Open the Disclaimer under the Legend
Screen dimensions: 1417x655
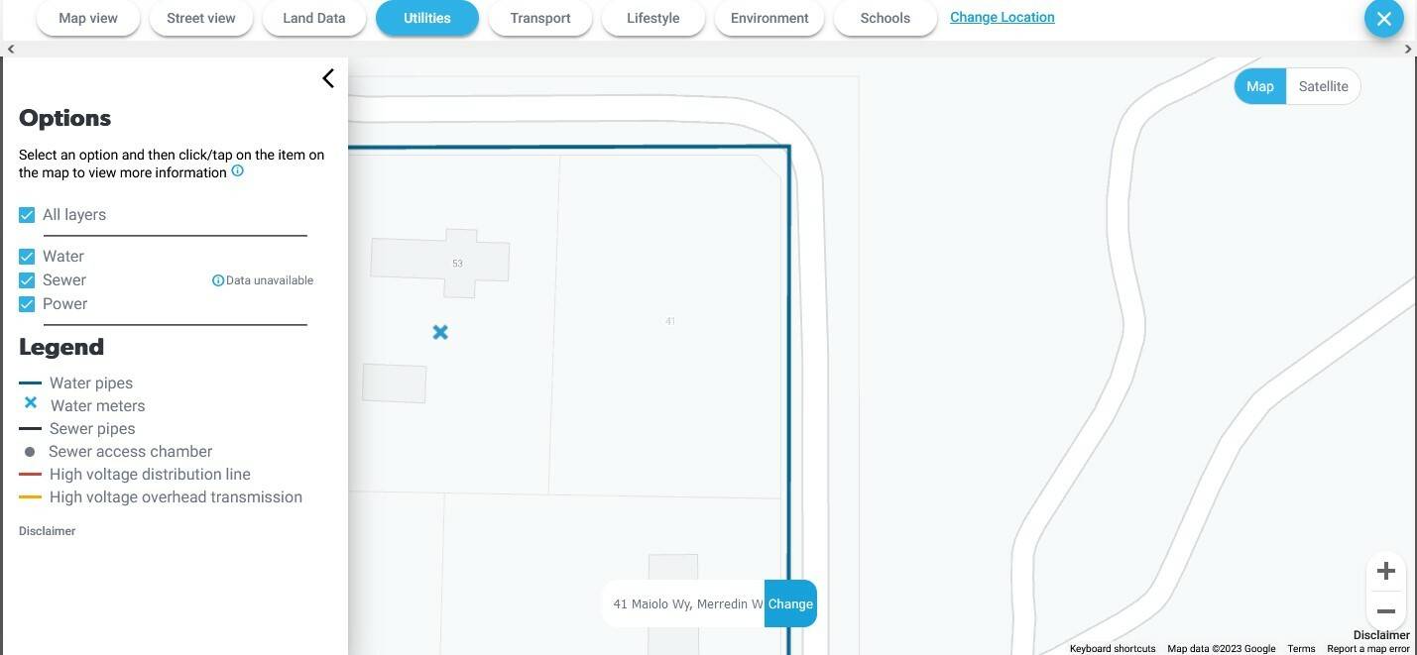(47, 531)
